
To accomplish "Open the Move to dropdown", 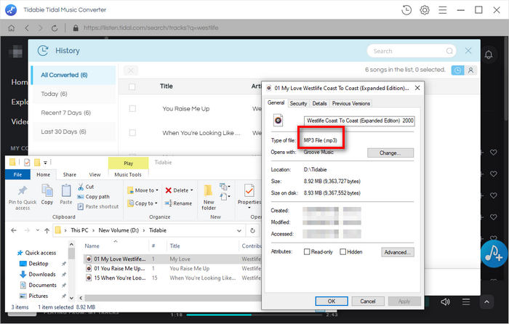I will tap(143, 190).
